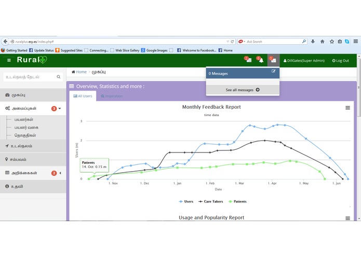Open the உதவி sidebar menu item
Image resolution: width=361 pixels, height=257 pixels.
33,186
